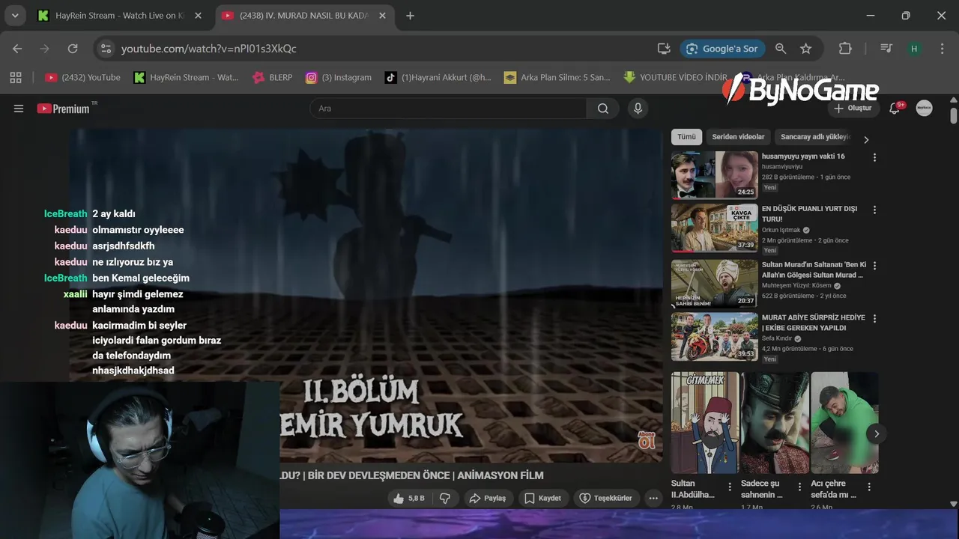The width and height of the screenshot is (959, 539).
Task: Open options menu for EN DÜŞÜK PUANLI video
Action: [x=874, y=210]
